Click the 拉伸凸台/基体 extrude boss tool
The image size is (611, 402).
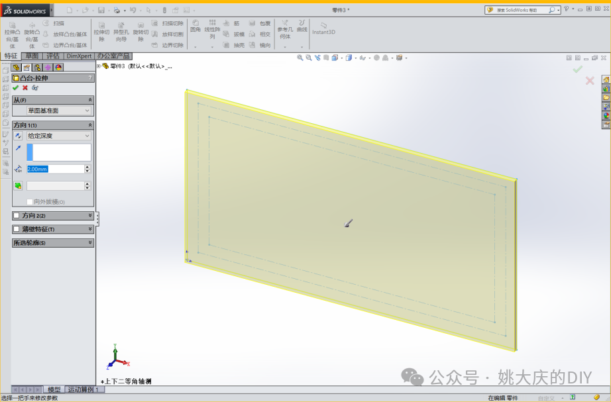point(12,35)
